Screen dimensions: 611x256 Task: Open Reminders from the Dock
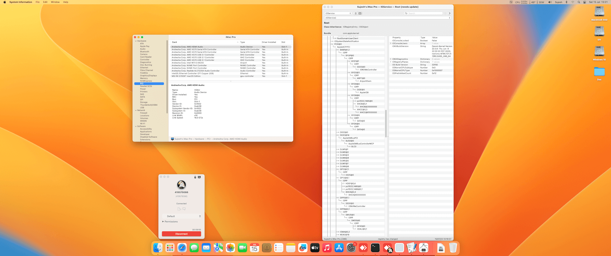point(279,248)
